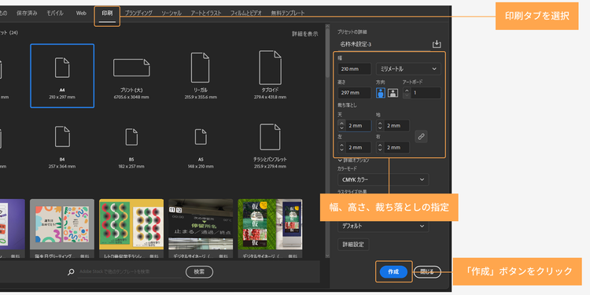Click the 詳細設定 button
Viewport: 590px width, 295px height.
pos(353,245)
